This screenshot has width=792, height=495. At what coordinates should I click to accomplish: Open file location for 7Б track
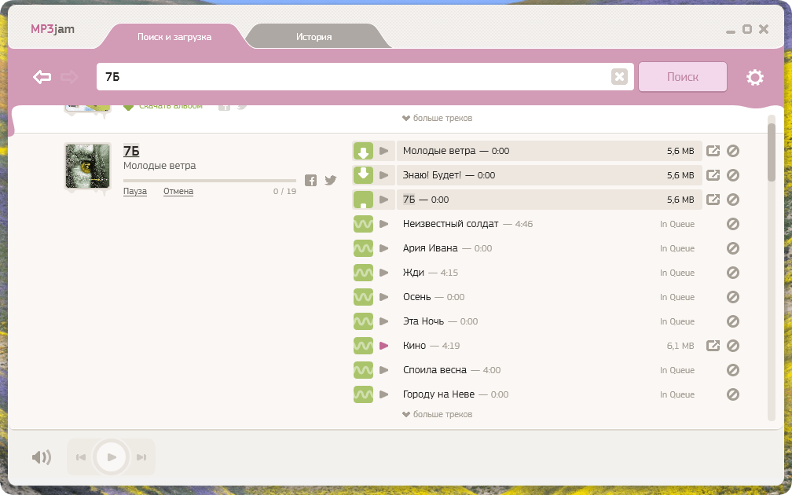tap(713, 200)
